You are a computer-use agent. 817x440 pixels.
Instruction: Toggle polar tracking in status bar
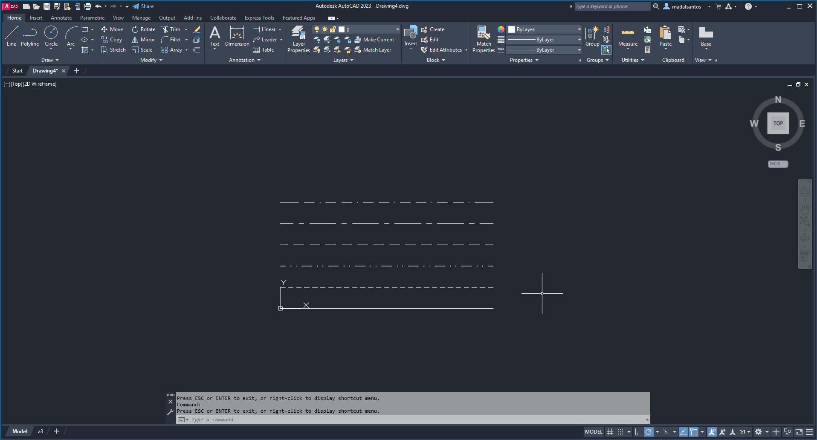(649, 432)
